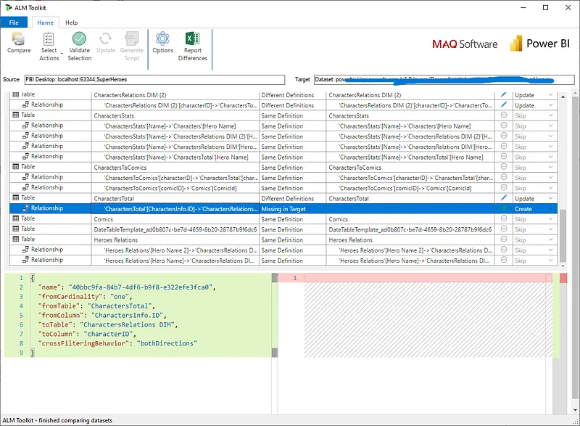Viewport: 580px width, 426px height.
Task: Click the Target dataset field
Action: pos(444,80)
